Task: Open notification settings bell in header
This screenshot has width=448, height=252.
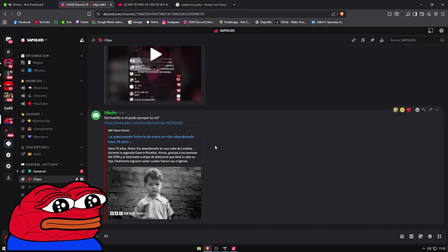Action: (363, 40)
